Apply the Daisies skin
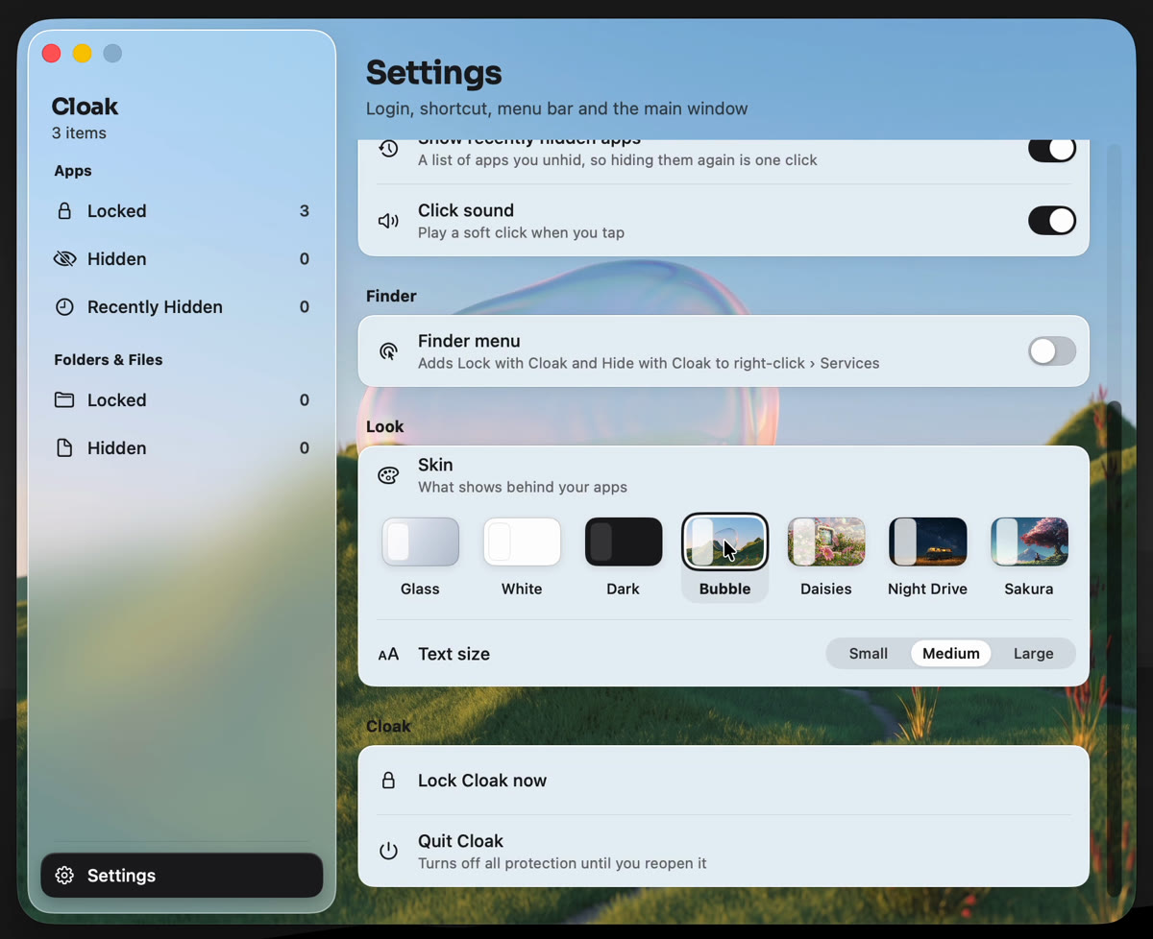Screen dimensions: 1153x939 pos(826,542)
